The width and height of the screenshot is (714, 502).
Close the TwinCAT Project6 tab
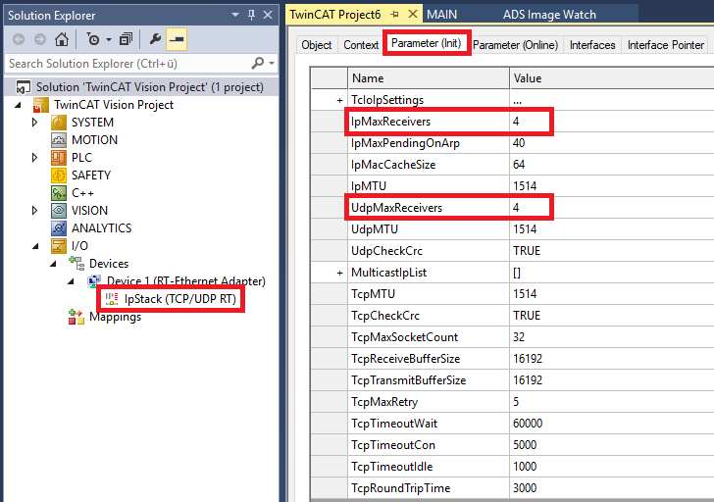tap(413, 14)
